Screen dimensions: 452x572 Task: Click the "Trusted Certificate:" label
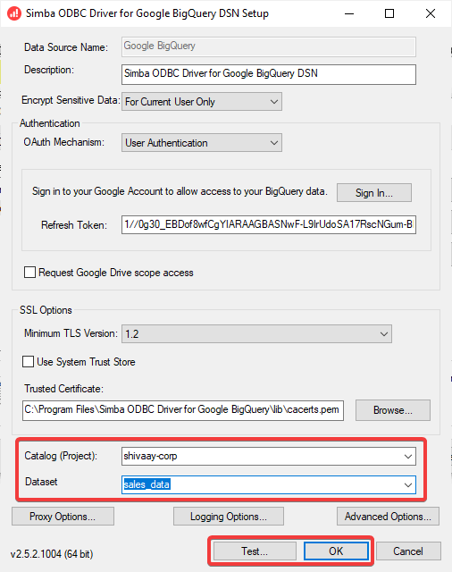pos(63,389)
